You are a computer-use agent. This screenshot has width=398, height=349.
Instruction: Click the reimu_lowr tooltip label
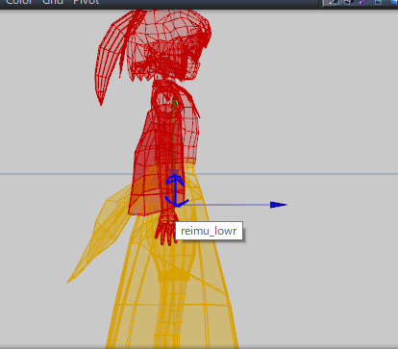click(209, 231)
